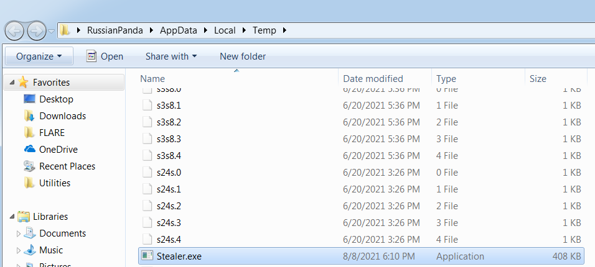Click the Downloads folder icon
This screenshot has width=595, height=267.
[x=29, y=116]
